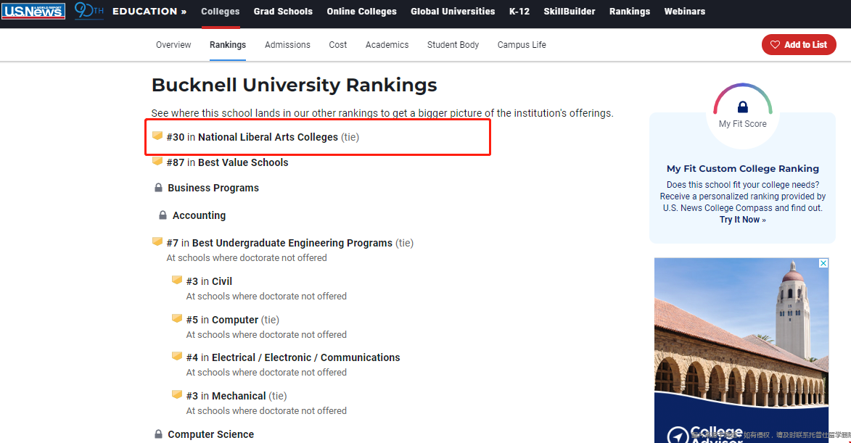Switch to the Student Body tab
Screen dimensions: 851x443
click(453, 45)
